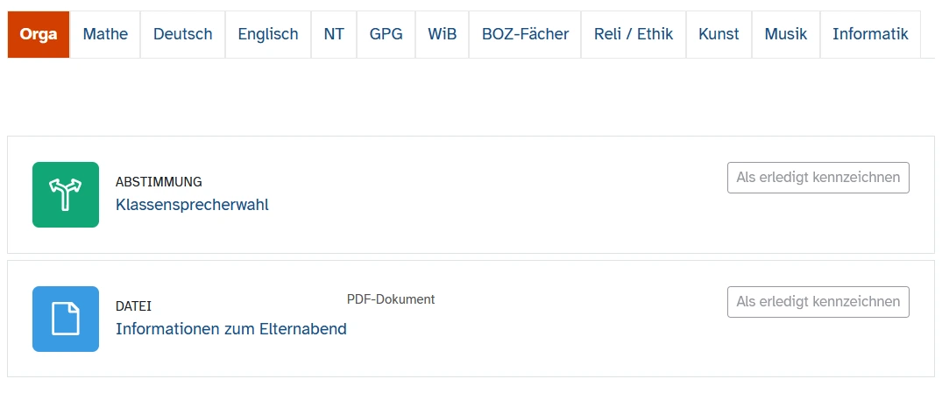Select the WiB tab

pyautogui.click(x=442, y=35)
